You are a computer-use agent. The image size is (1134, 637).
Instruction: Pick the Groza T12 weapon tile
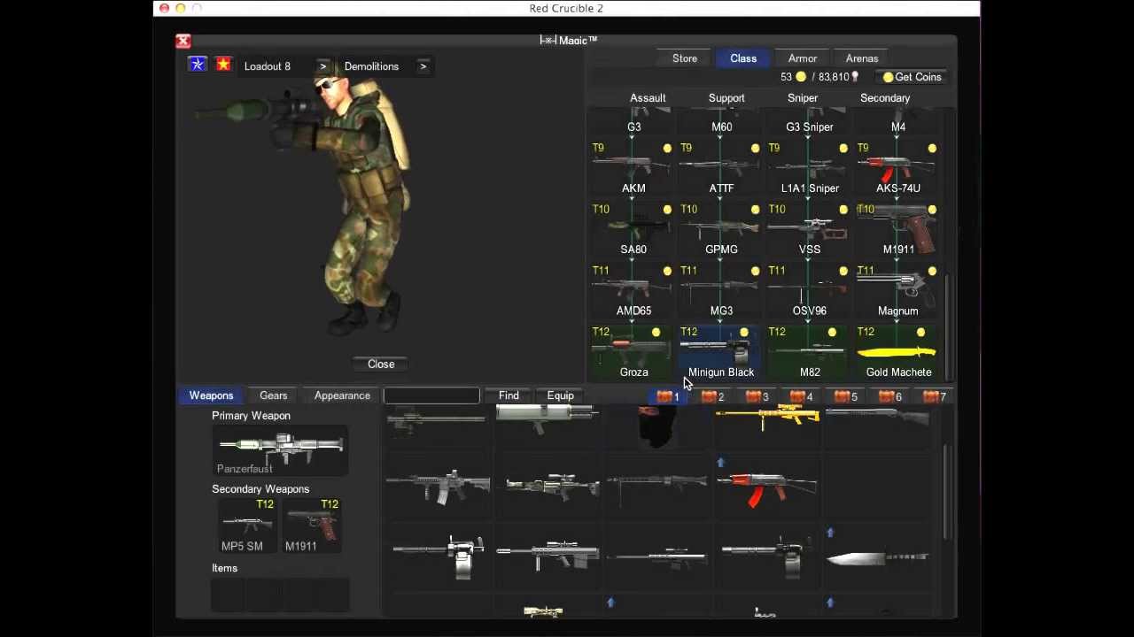click(x=633, y=352)
